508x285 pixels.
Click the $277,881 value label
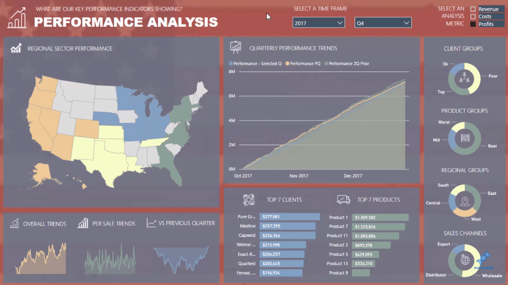coord(271,217)
